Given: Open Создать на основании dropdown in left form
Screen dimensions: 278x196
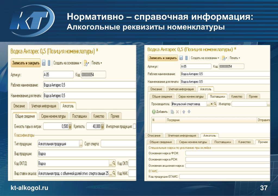Looking at the screenshot, I should pyautogui.click(x=67, y=63).
